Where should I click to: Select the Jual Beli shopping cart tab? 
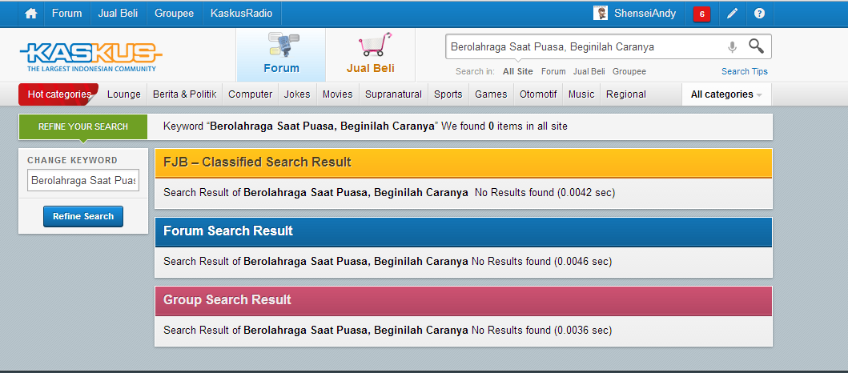371,54
